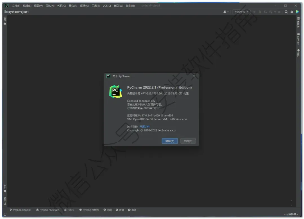Click the 运行时版本 17.0.3+7-b469.37 line
Screen dimensions: 304x219
pyautogui.click(x=150, y=115)
